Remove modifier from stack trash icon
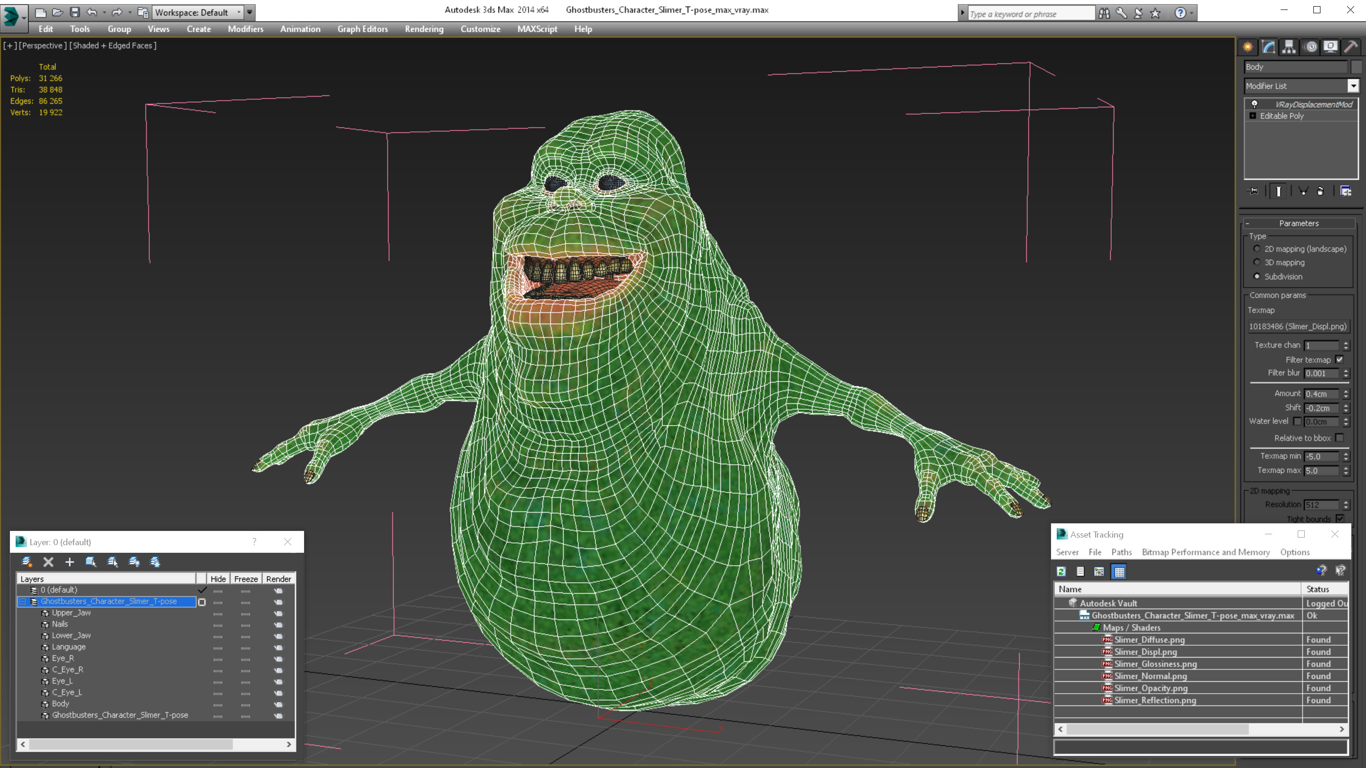The width and height of the screenshot is (1366, 768). point(1320,191)
